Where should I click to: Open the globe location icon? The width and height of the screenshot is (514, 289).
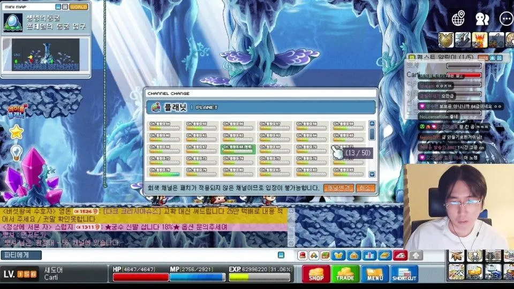coord(459,18)
